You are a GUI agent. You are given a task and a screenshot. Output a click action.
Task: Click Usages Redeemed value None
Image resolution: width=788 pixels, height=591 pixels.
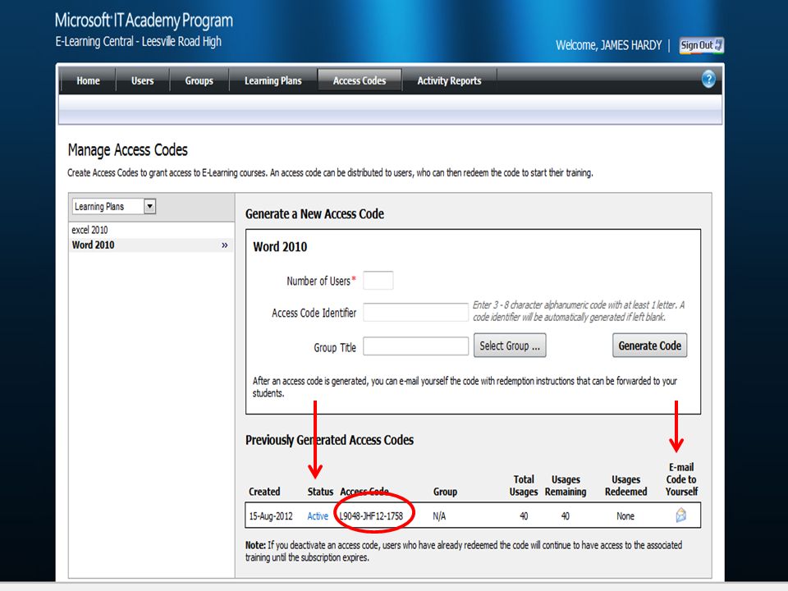click(x=625, y=516)
